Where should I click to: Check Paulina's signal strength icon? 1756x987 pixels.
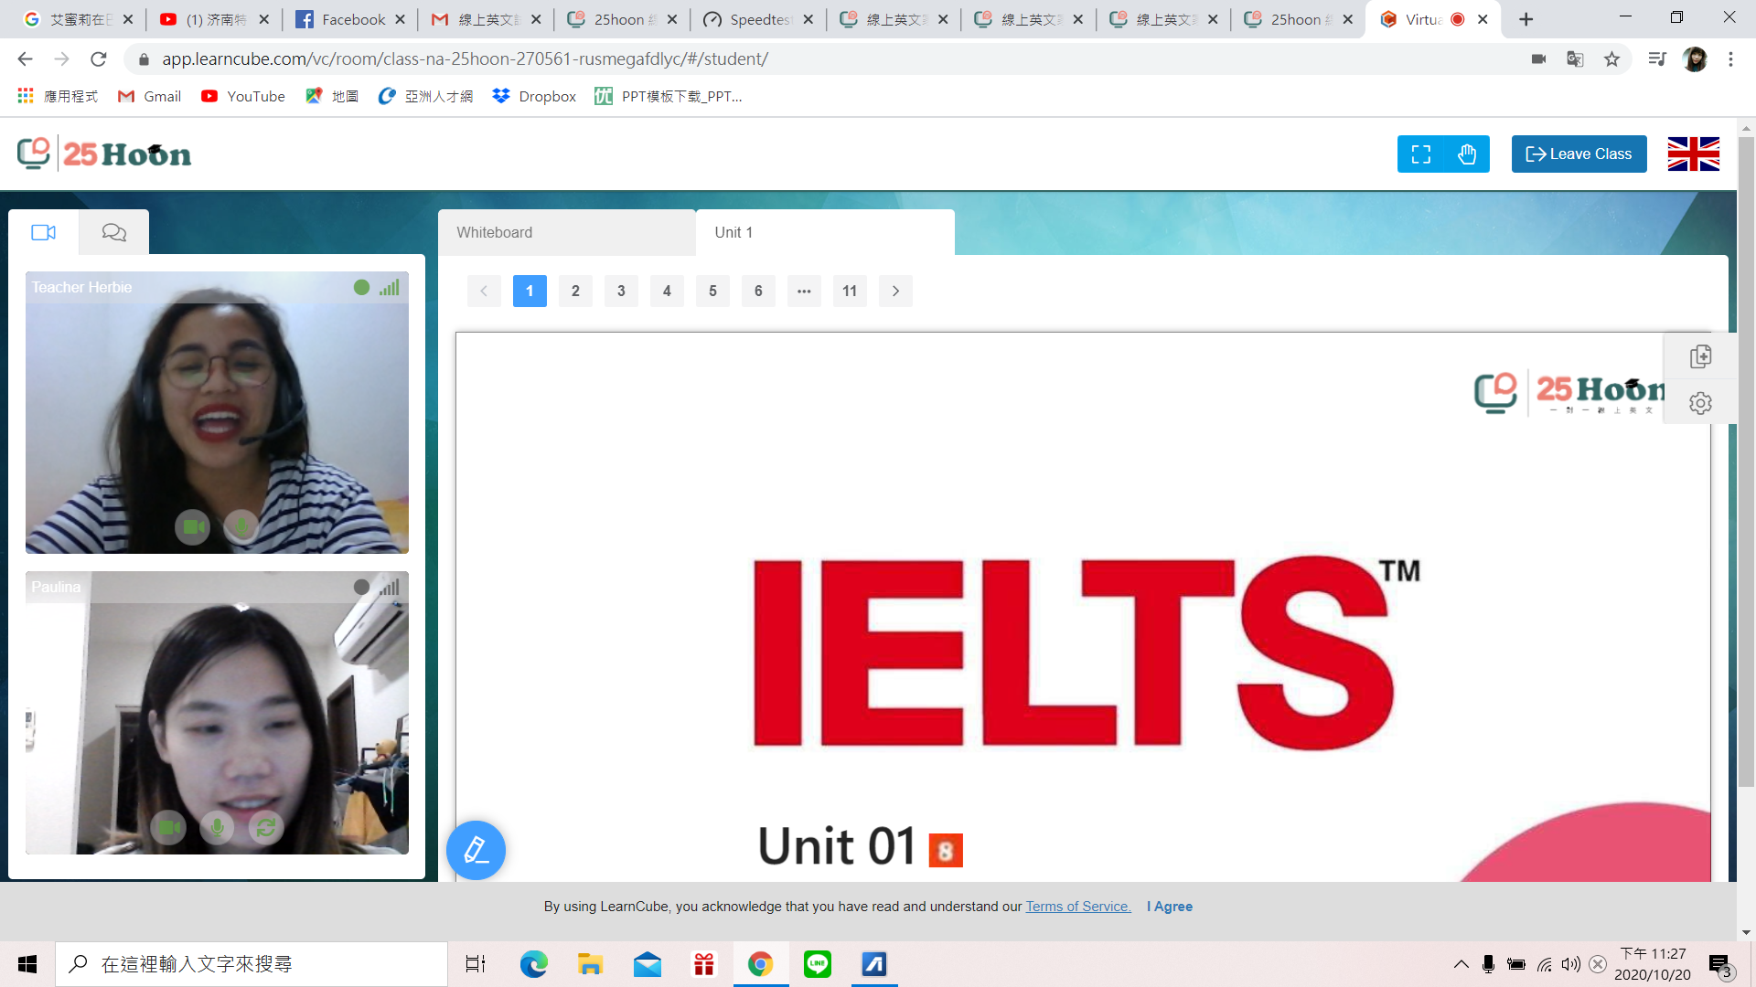390,587
